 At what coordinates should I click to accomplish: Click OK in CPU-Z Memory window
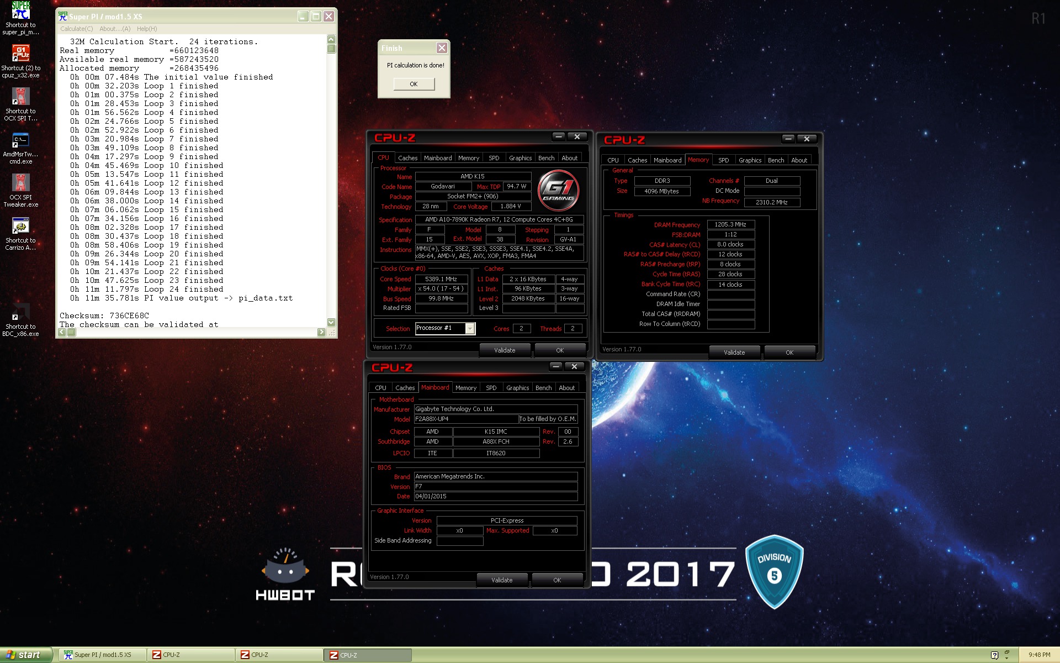(x=789, y=352)
